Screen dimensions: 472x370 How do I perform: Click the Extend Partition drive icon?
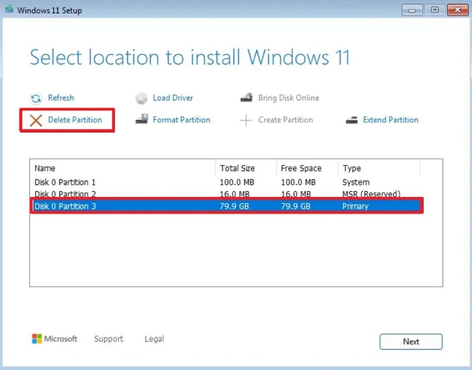pyautogui.click(x=352, y=120)
